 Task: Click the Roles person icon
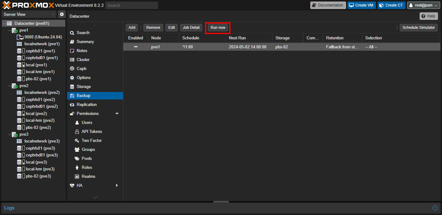click(x=77, y=168)
